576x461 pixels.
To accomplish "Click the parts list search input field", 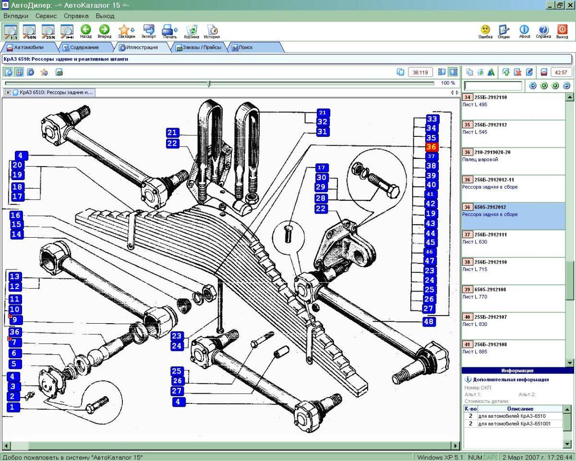I will coord(493,86).
